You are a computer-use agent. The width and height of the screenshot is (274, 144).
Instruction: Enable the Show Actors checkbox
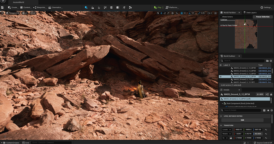pos(221,17)
